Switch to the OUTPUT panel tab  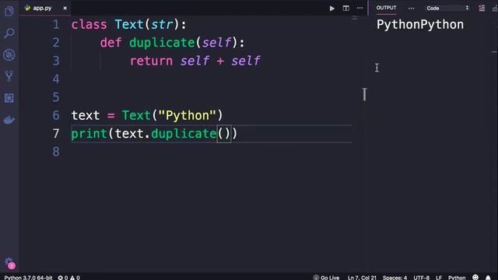(386, 8)
